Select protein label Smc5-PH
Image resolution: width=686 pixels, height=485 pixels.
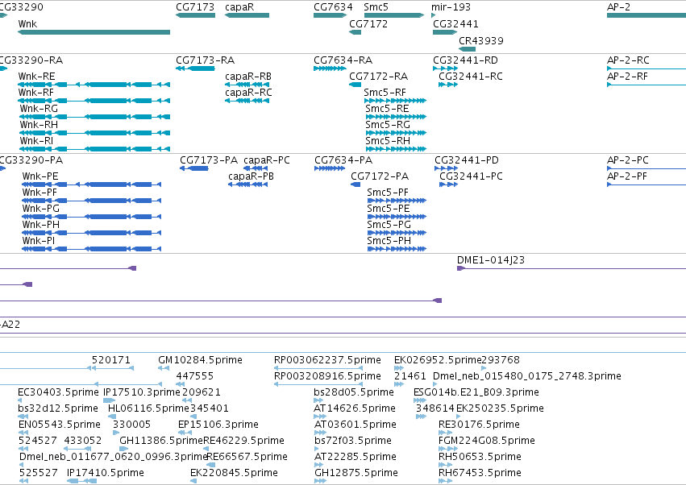click(389, 241)
